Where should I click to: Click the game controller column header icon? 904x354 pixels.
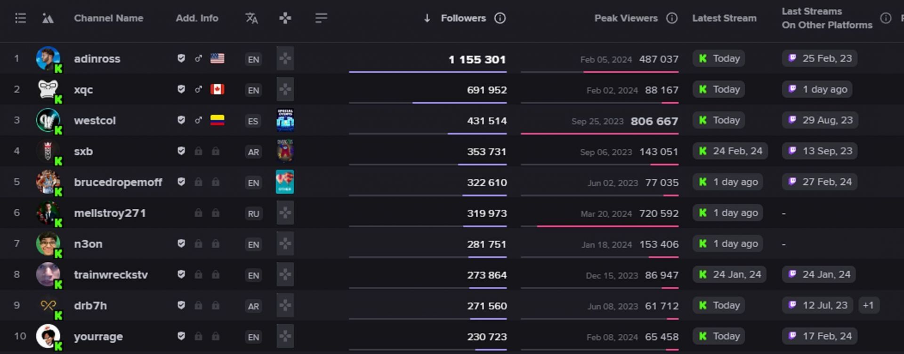coord(284,18)
